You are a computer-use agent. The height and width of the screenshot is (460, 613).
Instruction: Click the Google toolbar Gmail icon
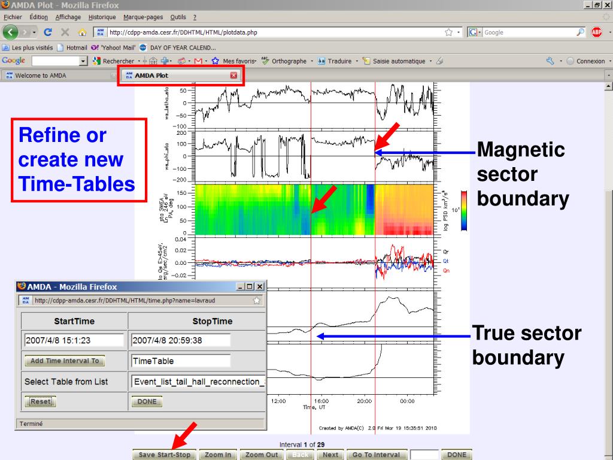(x=198, y=61)
